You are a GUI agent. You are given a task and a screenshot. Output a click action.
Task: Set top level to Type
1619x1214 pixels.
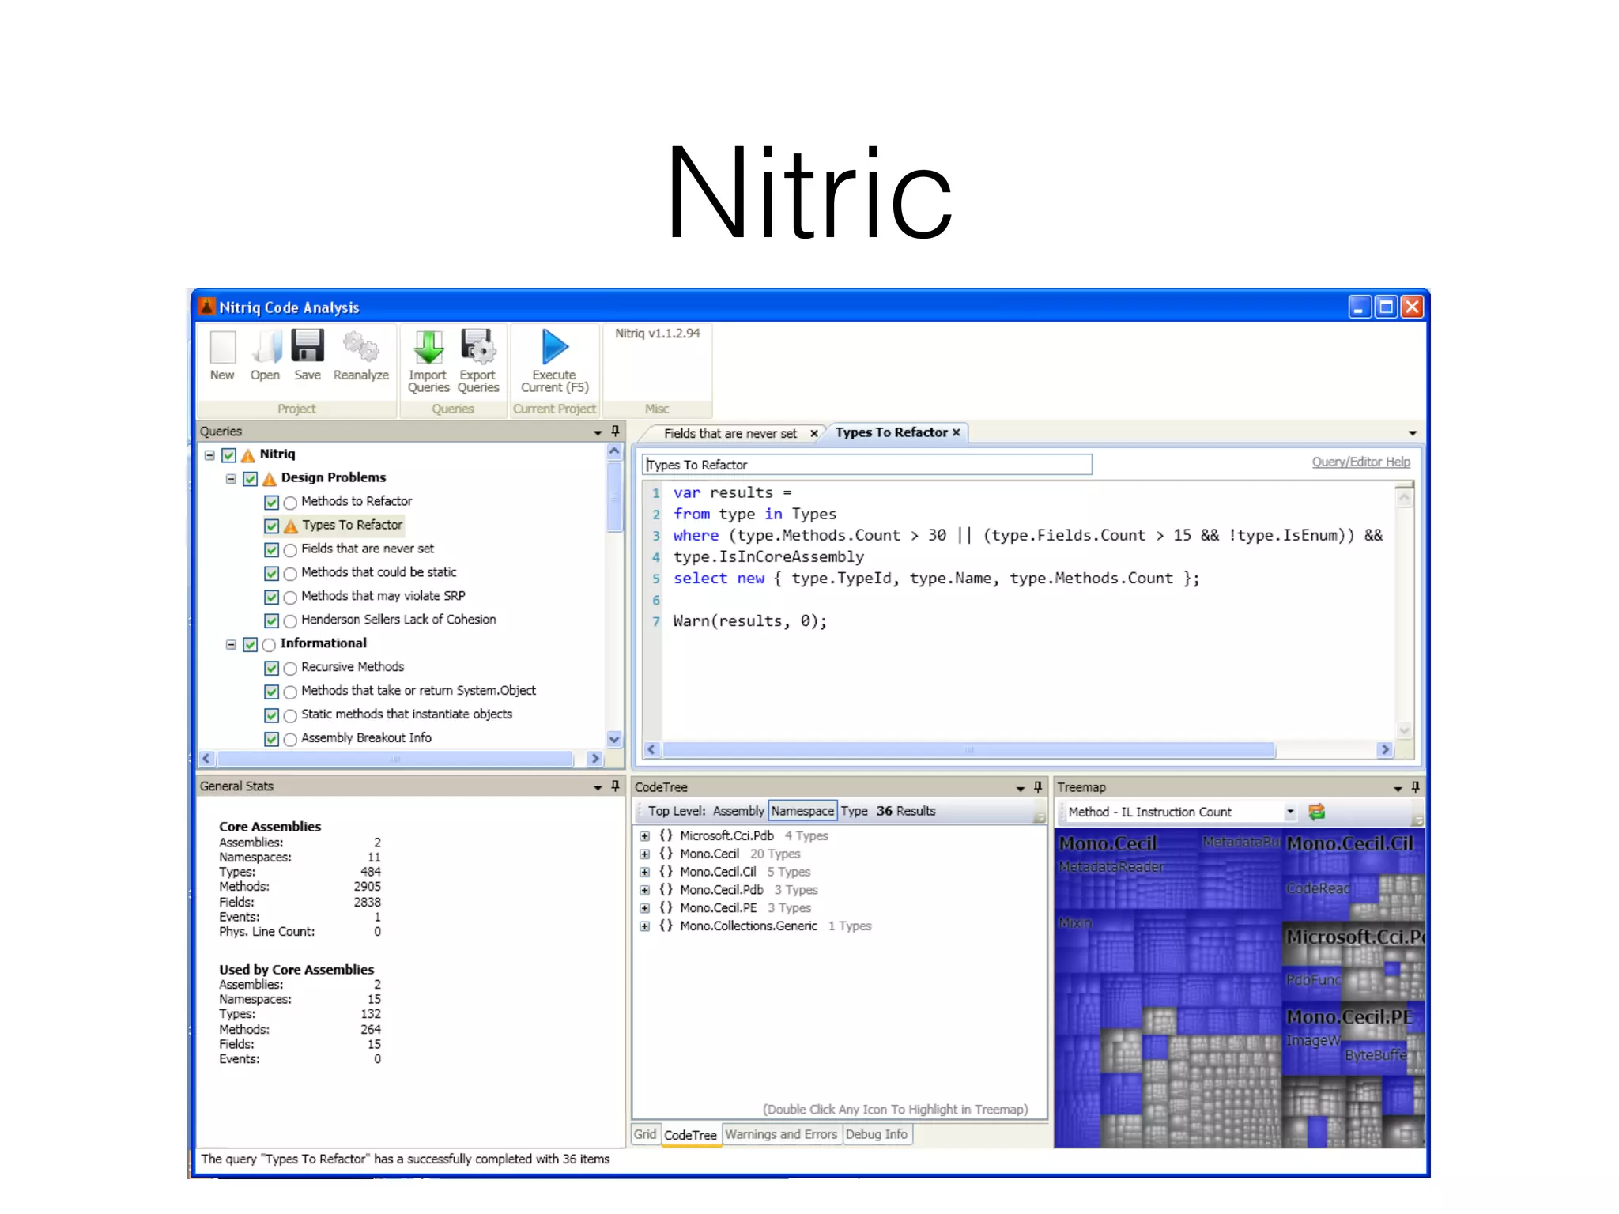pos(854,811)
